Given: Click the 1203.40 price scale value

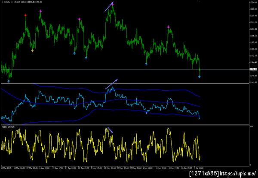Looking at the screenshot, I should click(x=254, y=29).
